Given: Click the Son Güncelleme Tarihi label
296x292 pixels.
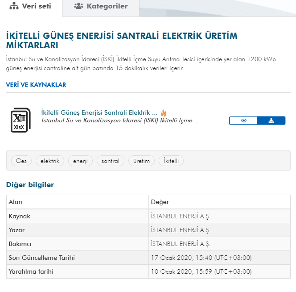Looking at the screenshot, I should tap(42, 258).
